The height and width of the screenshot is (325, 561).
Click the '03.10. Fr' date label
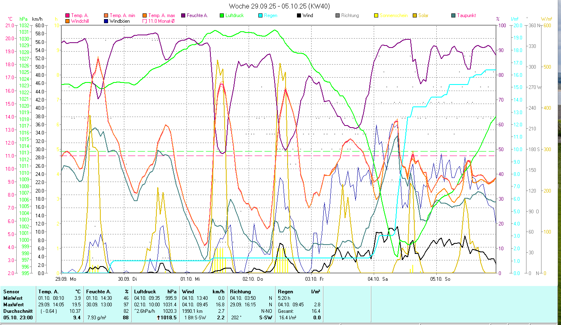click(x=314, y=279)
